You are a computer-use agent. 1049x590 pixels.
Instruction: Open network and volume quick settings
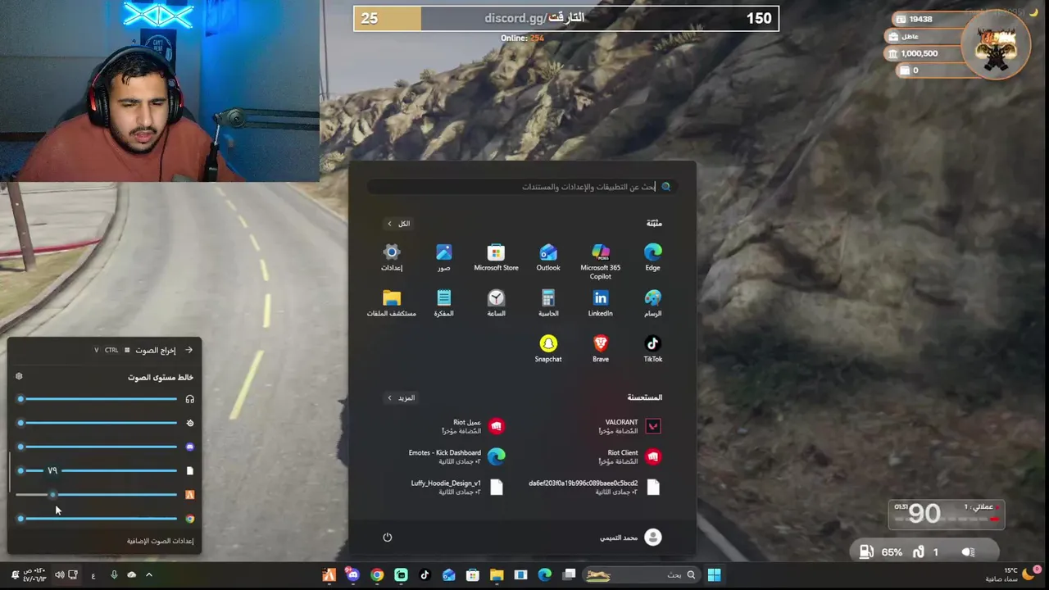(66, 575)
